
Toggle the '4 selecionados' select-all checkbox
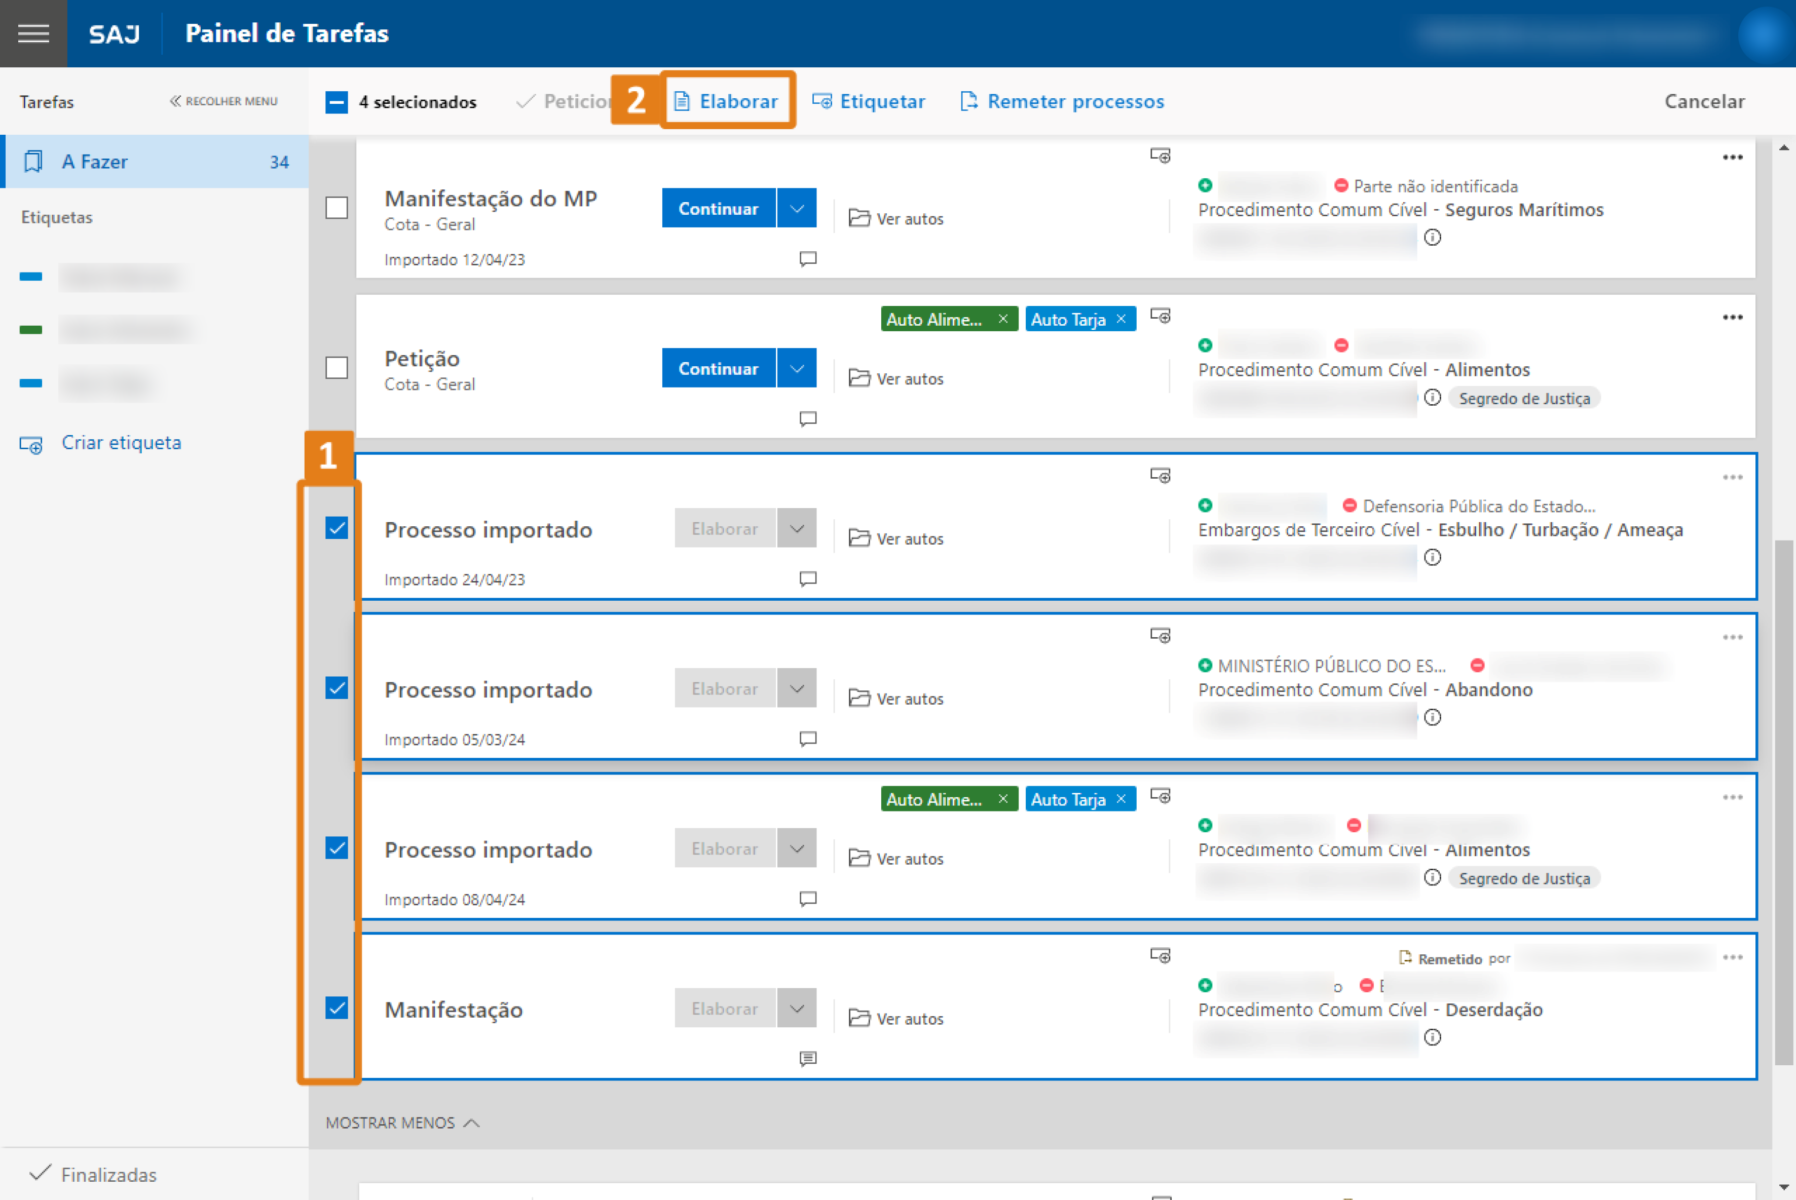[x=337, y=102]
